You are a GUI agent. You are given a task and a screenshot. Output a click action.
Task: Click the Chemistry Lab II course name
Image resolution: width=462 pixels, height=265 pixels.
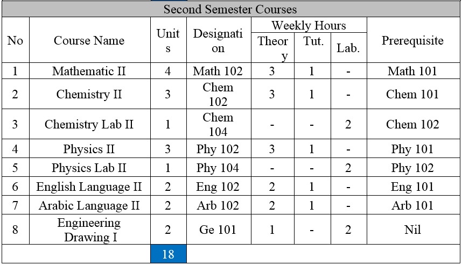click(90, 124)
